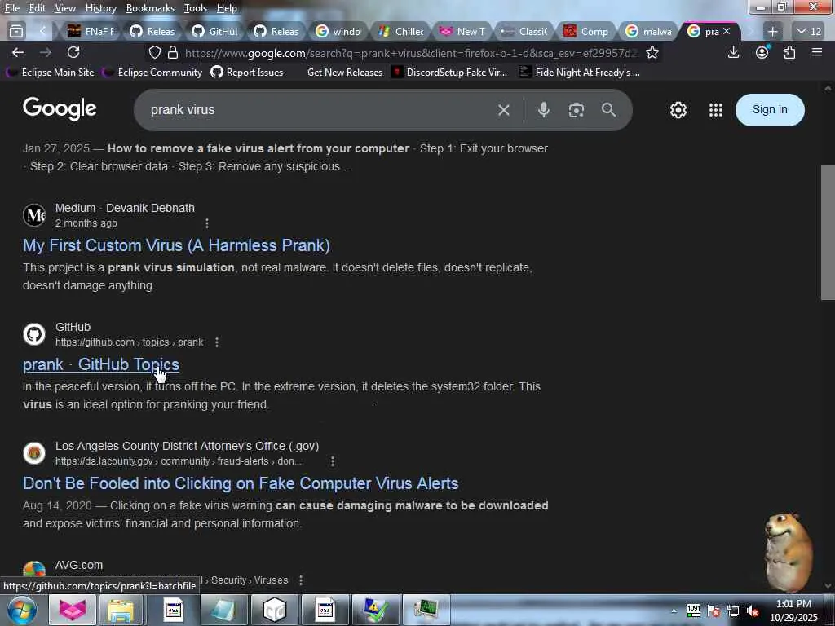The height and width of the screenshot is (626, 835).
Task: Open the Windows Start button
Action: tap(21, 610)
